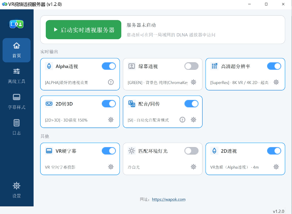Switch to the 离线工具 sidebar tab
This screenshot has width=292, height=214.
click(17, 76)
